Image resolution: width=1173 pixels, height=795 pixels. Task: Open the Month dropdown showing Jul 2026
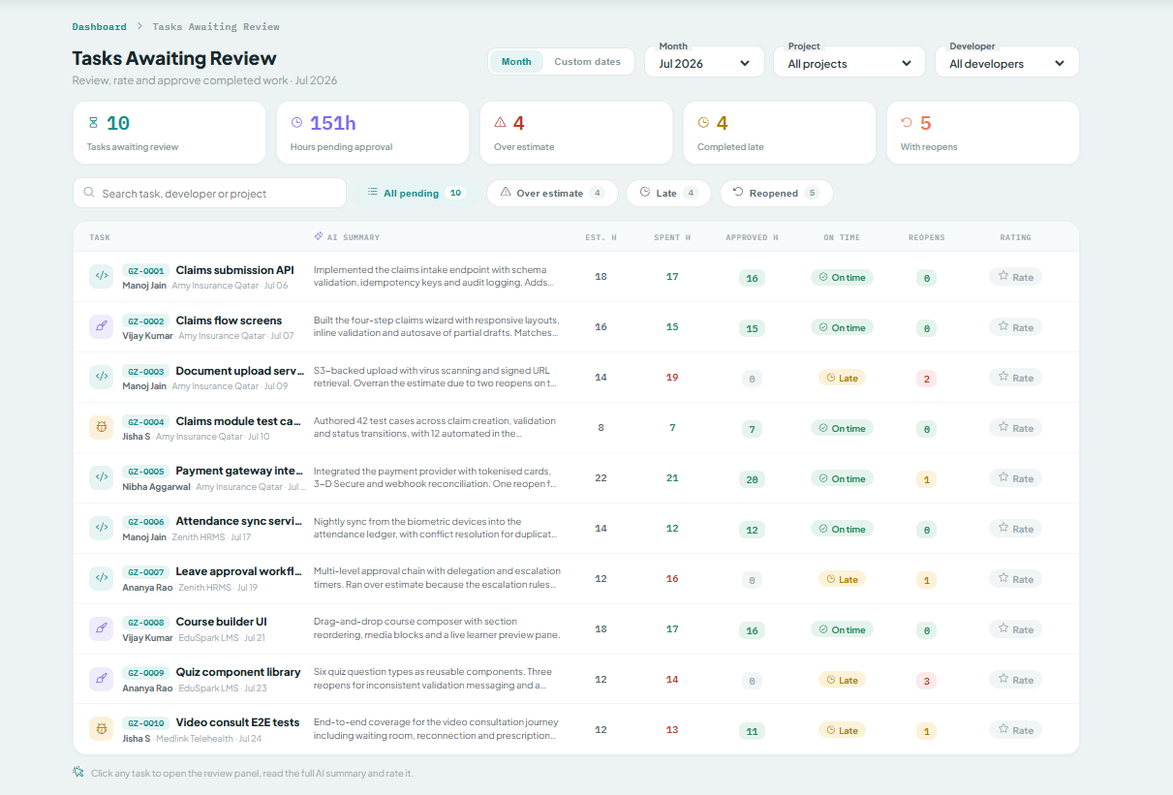(704, 62)
